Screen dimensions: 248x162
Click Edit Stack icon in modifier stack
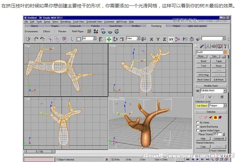(x=222, y=97)
